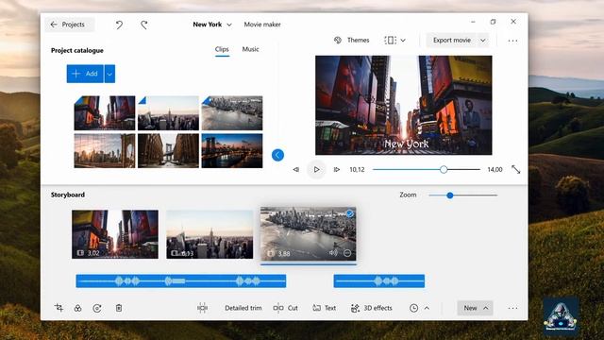This screenshot has height=340, width=604.
Task: Expand the duration chevron
Action: click(427, 308)
